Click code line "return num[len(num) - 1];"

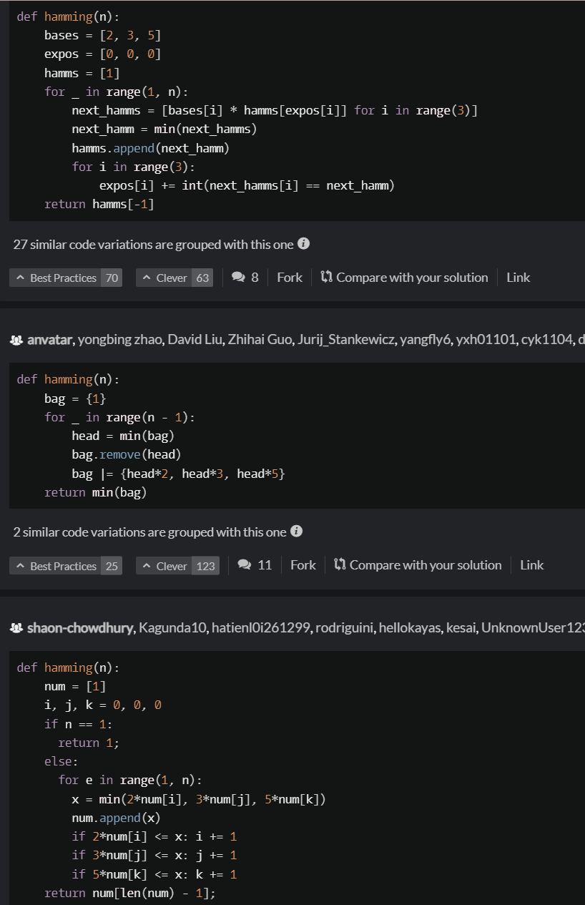(x=130, y=893)
